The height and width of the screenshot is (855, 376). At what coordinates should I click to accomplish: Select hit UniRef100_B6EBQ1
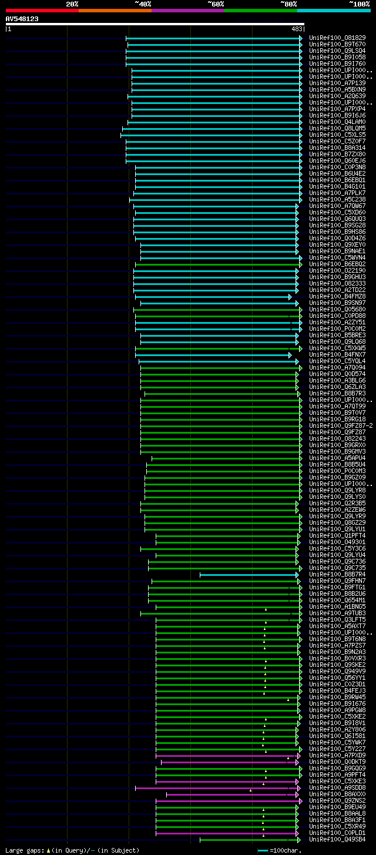337,180
